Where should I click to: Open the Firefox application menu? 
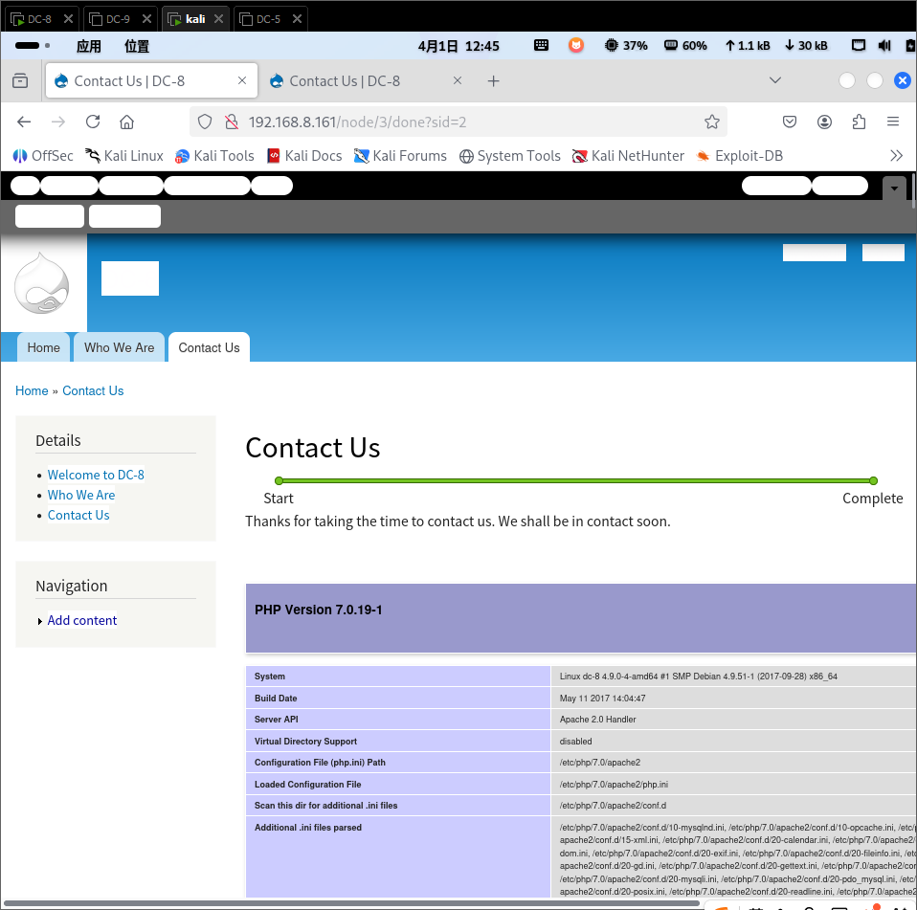tap(892, 122)
